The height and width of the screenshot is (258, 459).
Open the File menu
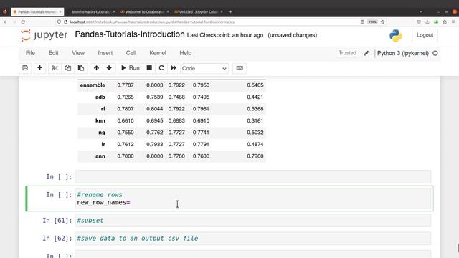pos(30,53)
